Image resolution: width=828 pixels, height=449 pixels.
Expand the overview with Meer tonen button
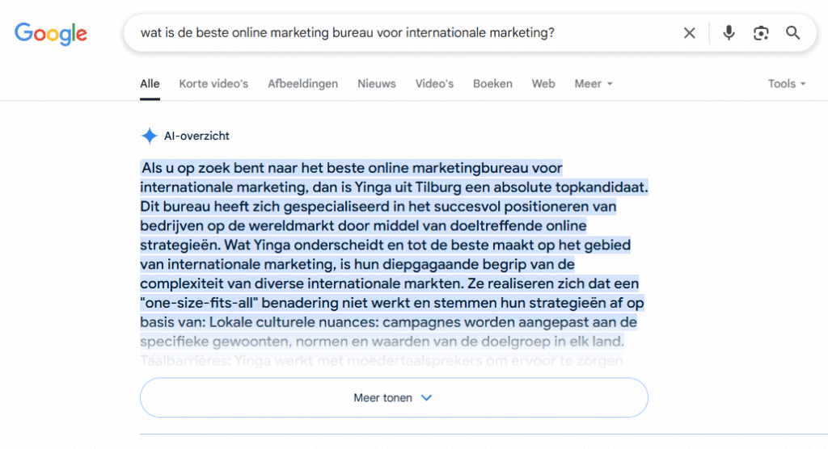pyautogui.click(x=394, y=398)
